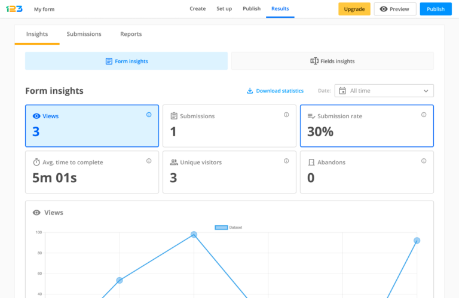Click the Preview button
The height and width of the screenshot is (298, 459).
tap(395, 9)
